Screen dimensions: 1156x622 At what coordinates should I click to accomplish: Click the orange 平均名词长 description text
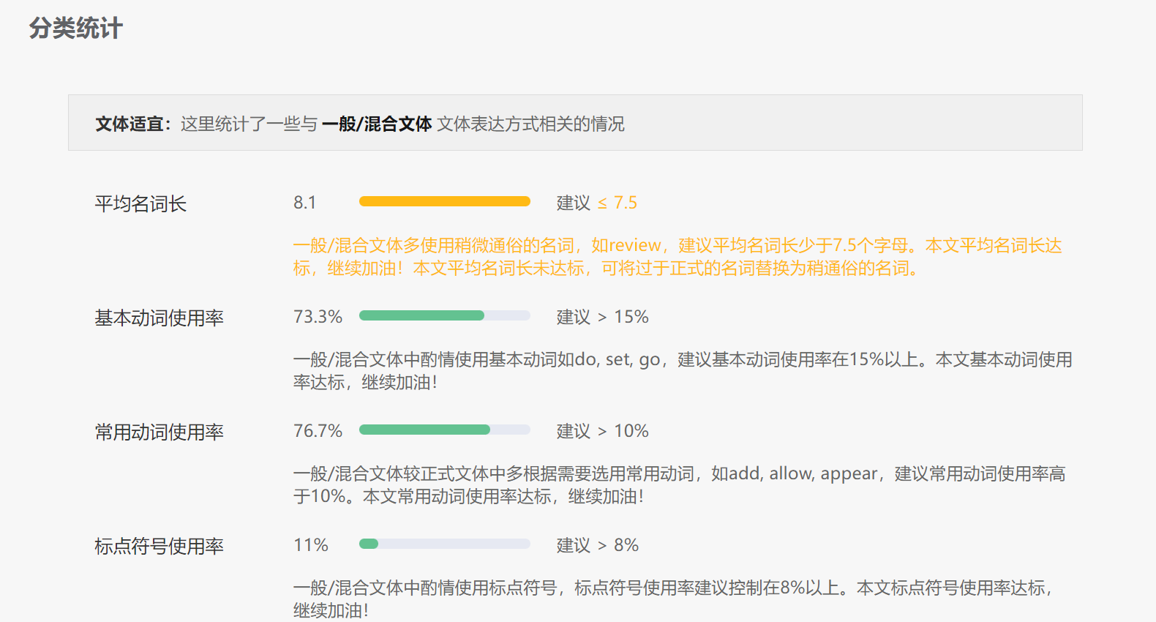677,256
